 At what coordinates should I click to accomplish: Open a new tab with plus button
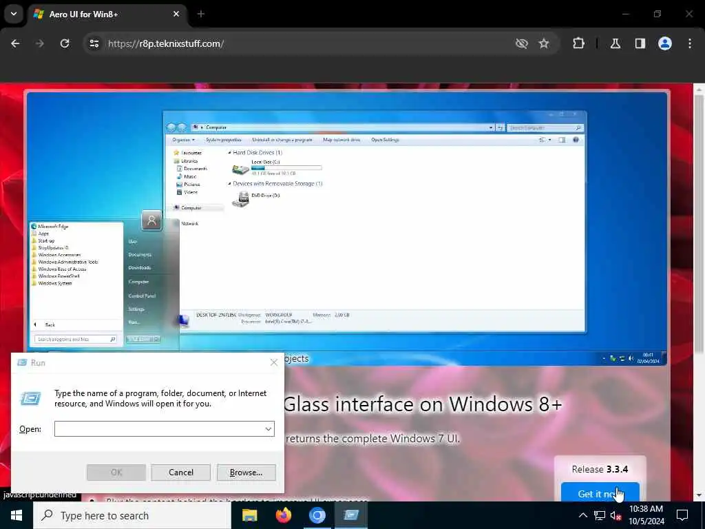[x=201, y=14]
